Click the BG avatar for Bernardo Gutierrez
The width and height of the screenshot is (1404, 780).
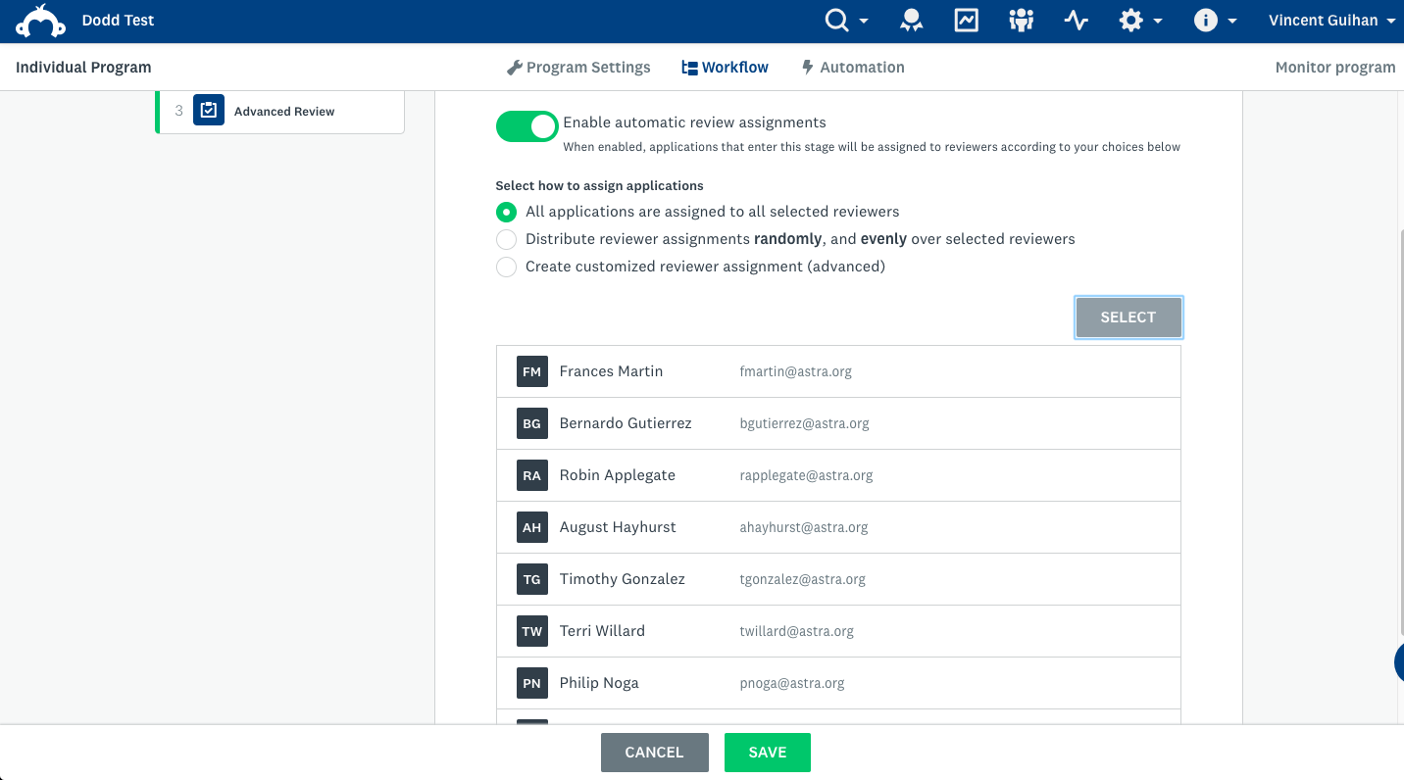point(531,423)
